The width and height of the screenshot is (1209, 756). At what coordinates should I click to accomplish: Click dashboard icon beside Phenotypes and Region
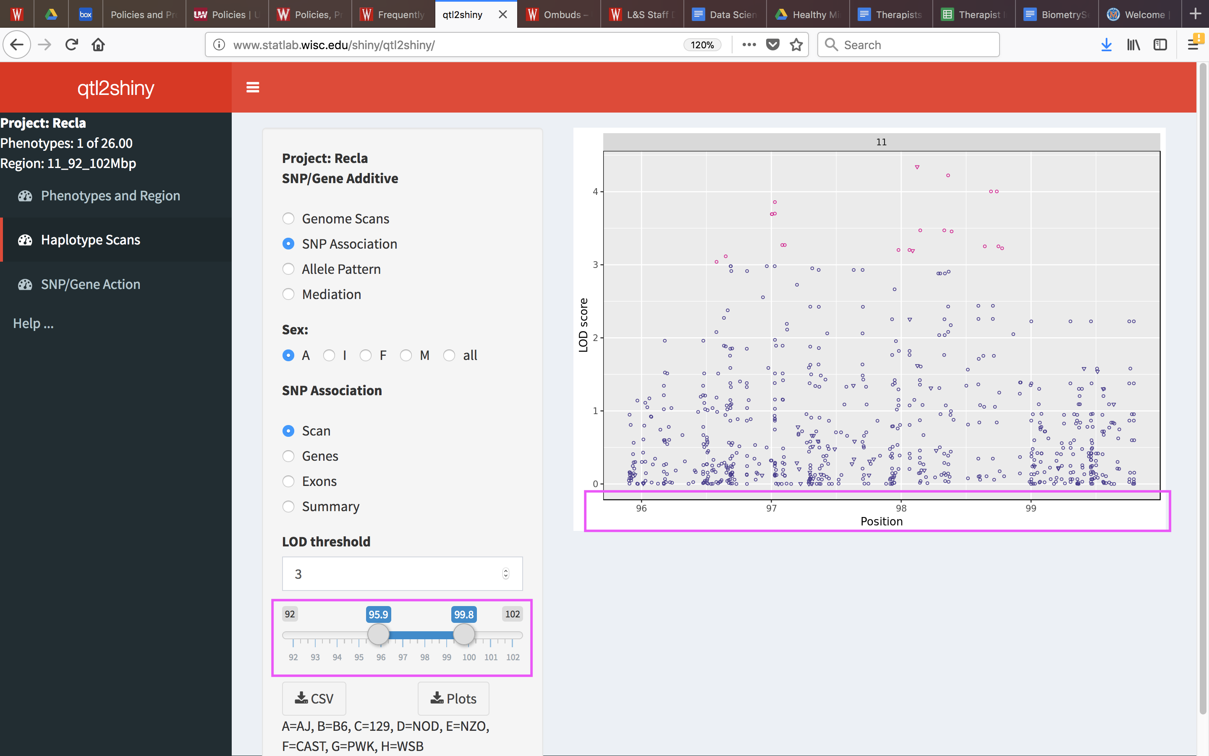point(25,195)
